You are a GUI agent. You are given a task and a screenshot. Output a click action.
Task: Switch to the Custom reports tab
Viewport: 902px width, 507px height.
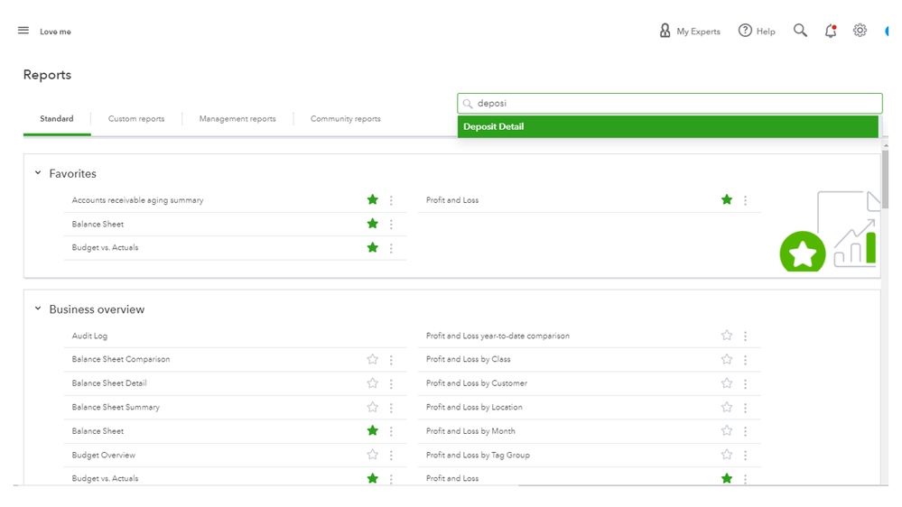136,119
